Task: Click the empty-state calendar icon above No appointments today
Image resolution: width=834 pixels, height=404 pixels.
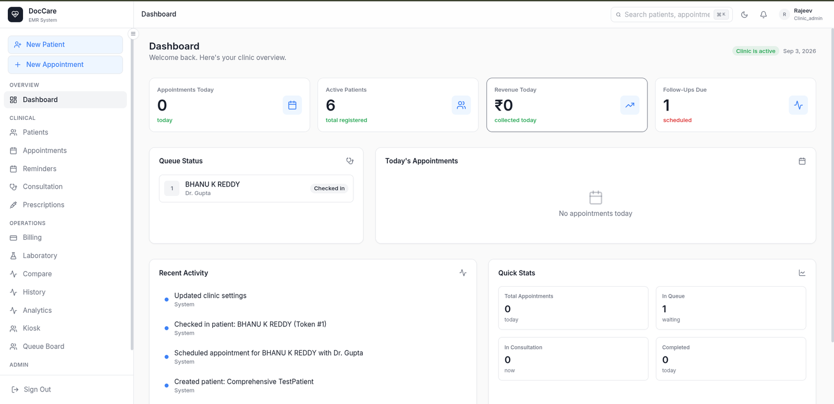Action: (x=596, y=198)
